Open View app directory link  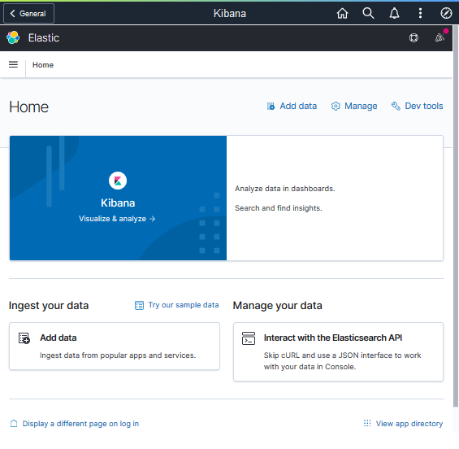point(409,424)
